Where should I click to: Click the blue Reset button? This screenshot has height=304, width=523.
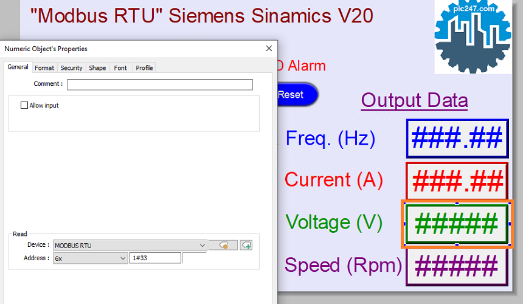tap(297, 95)
